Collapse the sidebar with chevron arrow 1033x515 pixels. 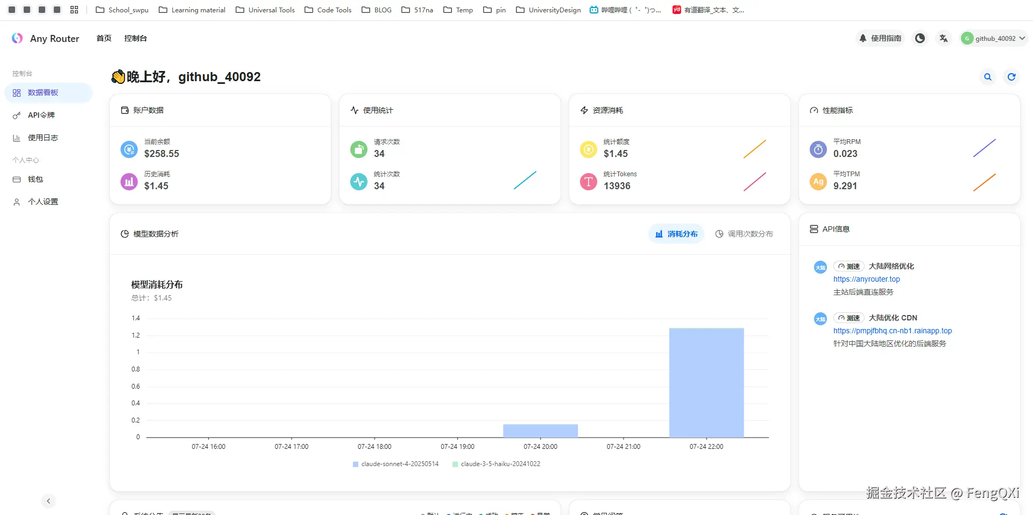(48, 501)
